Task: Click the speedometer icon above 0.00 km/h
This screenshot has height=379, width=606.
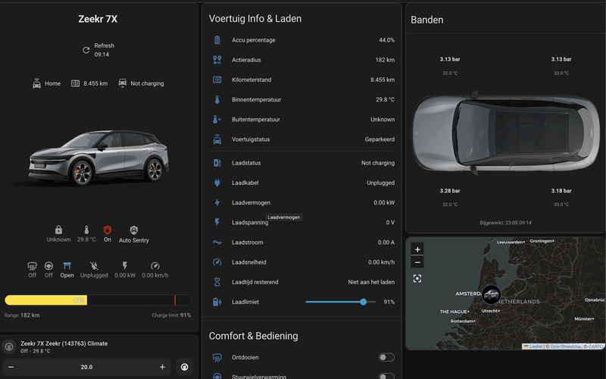Action: point(155,266)
